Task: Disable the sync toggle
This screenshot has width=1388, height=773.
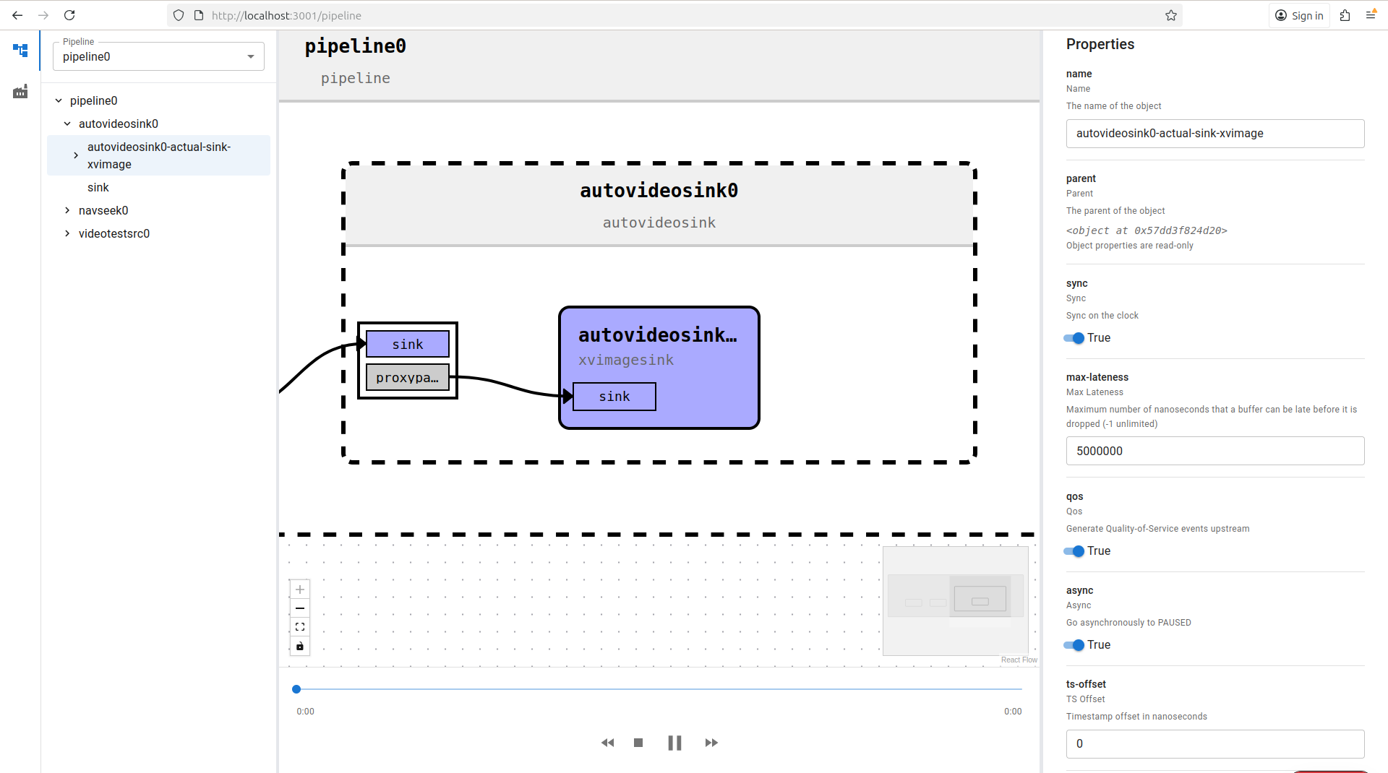Action: 1074,338
